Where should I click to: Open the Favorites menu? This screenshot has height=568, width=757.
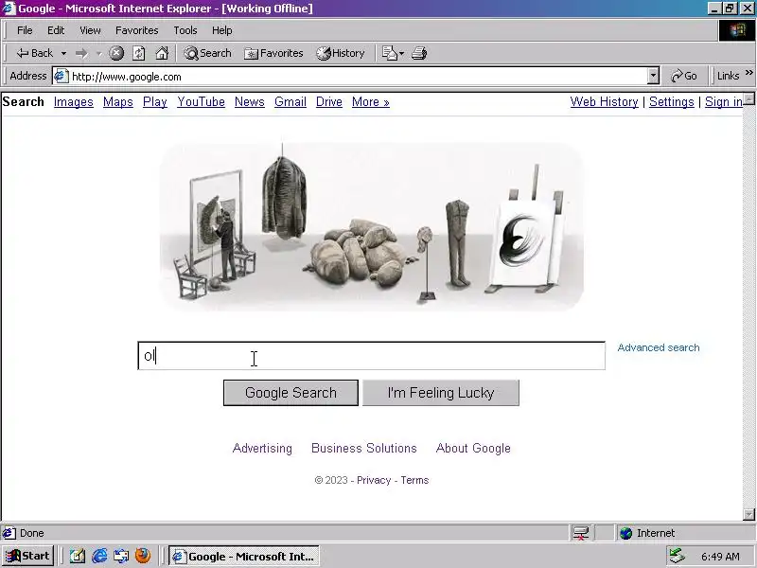(x=136, y=30)
